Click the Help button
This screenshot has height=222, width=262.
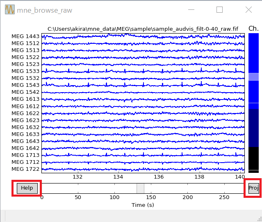pyautogui.click(x=27, y=188)
